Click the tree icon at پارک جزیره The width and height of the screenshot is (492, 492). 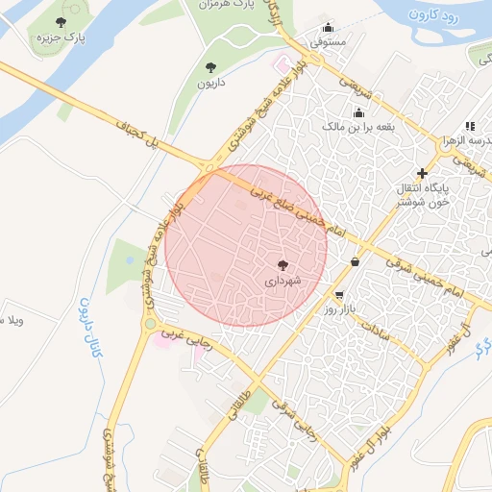click(x=61, y=22)
